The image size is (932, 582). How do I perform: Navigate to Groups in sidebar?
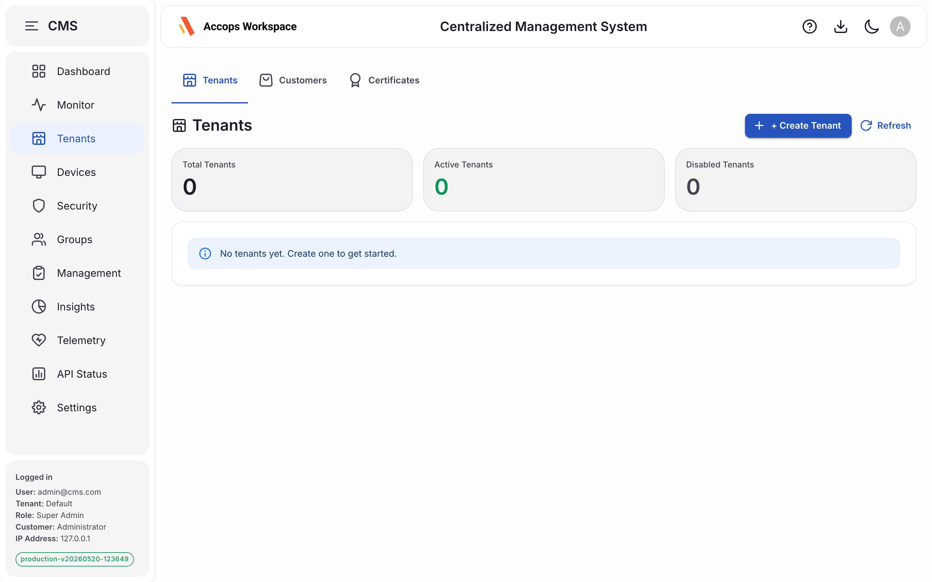pos(77,239)
